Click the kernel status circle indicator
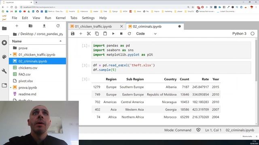Image resolution: width=259 pixels, height=145 pixels. point(253,33)
